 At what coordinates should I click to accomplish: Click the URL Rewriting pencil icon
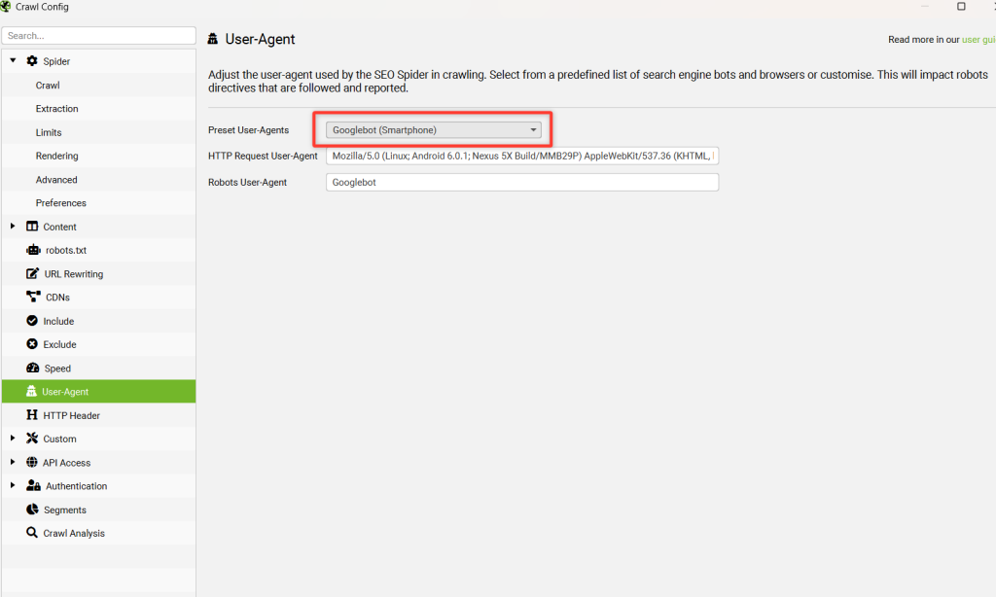32,274
